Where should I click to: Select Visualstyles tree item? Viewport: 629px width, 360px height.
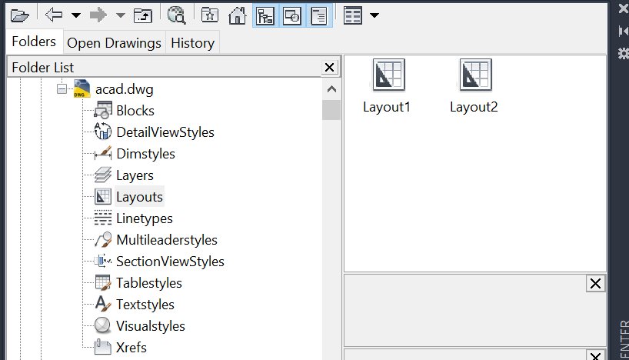(x=151, y=326)
